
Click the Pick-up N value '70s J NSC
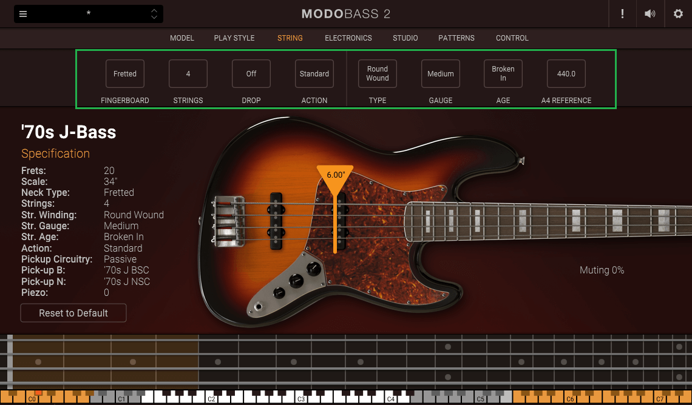point(127,281)
